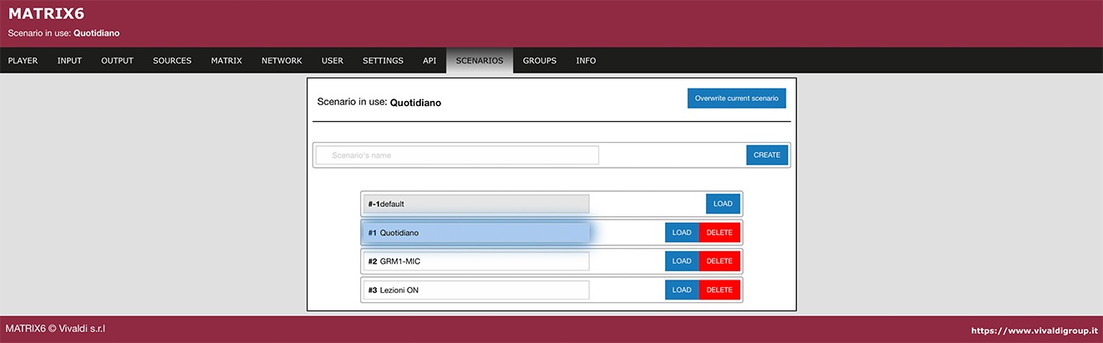Open the GROUPS tab

click(x=540, y=61)
